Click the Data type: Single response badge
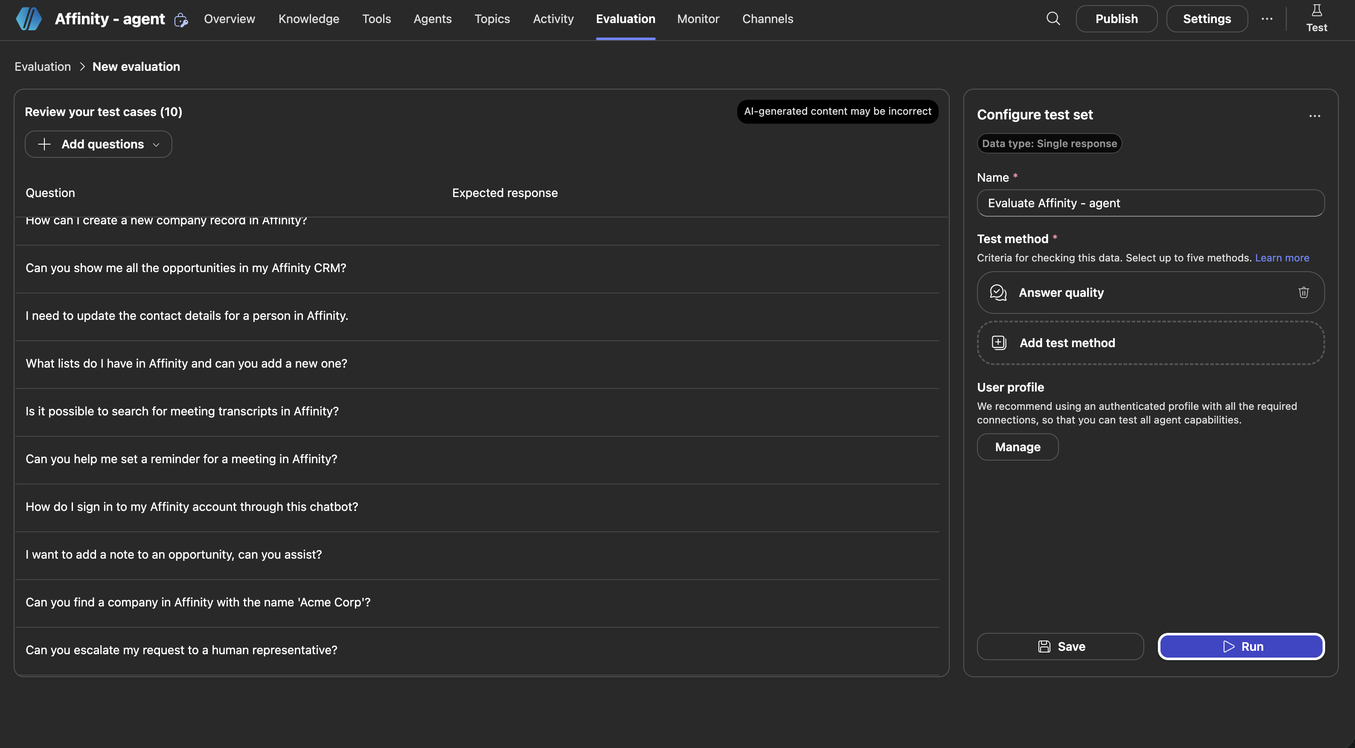Viewport: 1355px width, 748px height. [x=1050, y=144]
